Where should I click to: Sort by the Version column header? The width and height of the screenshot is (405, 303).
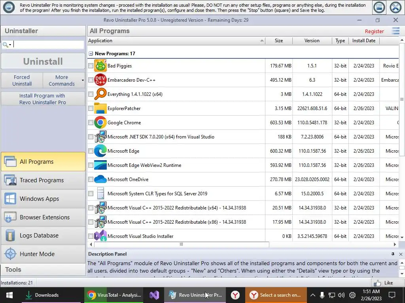(x=312, y=41)
